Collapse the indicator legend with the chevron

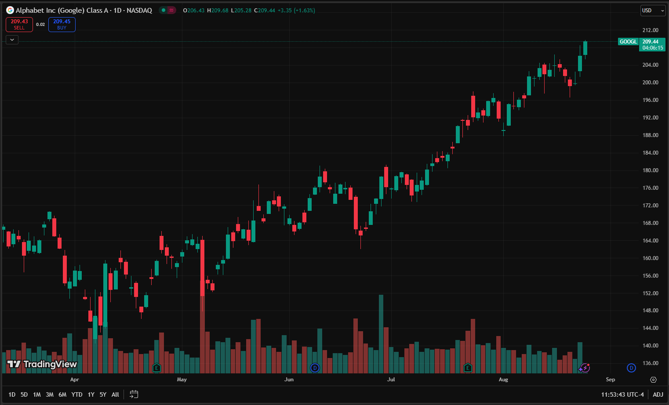(x=12, y=40)
